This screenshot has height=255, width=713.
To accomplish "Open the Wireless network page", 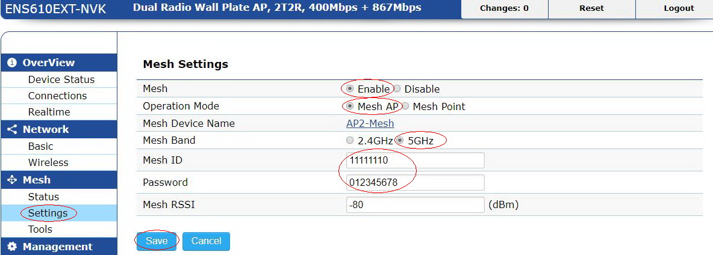I will [x=48, y=162].
